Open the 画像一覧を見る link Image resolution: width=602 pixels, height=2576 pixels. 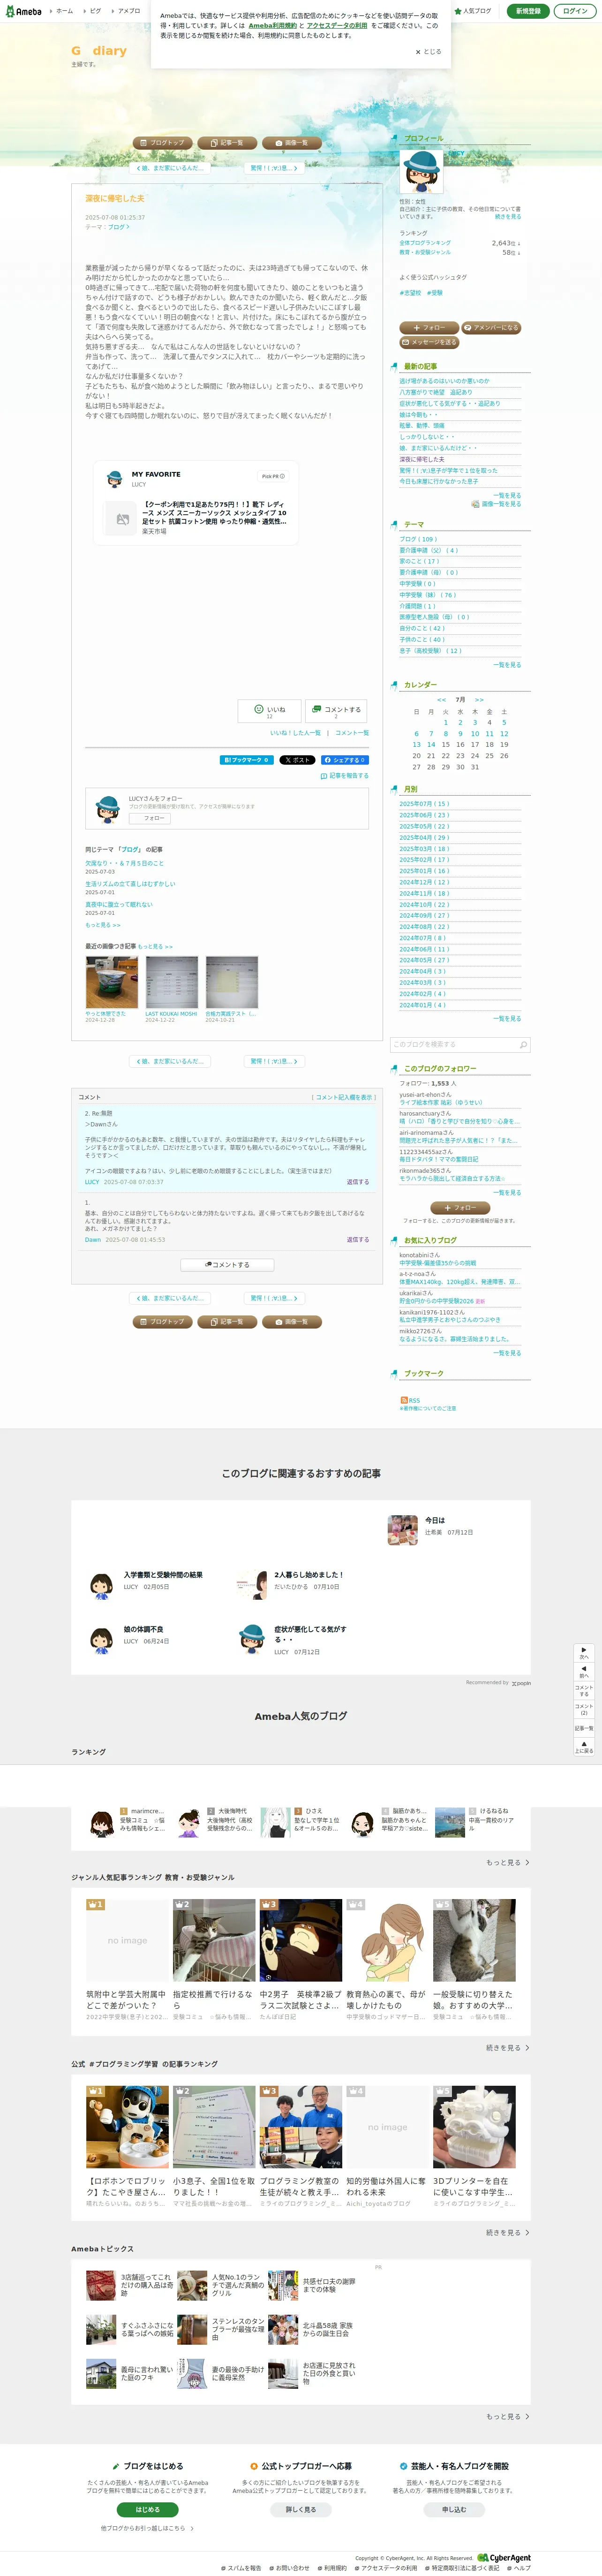501,504
